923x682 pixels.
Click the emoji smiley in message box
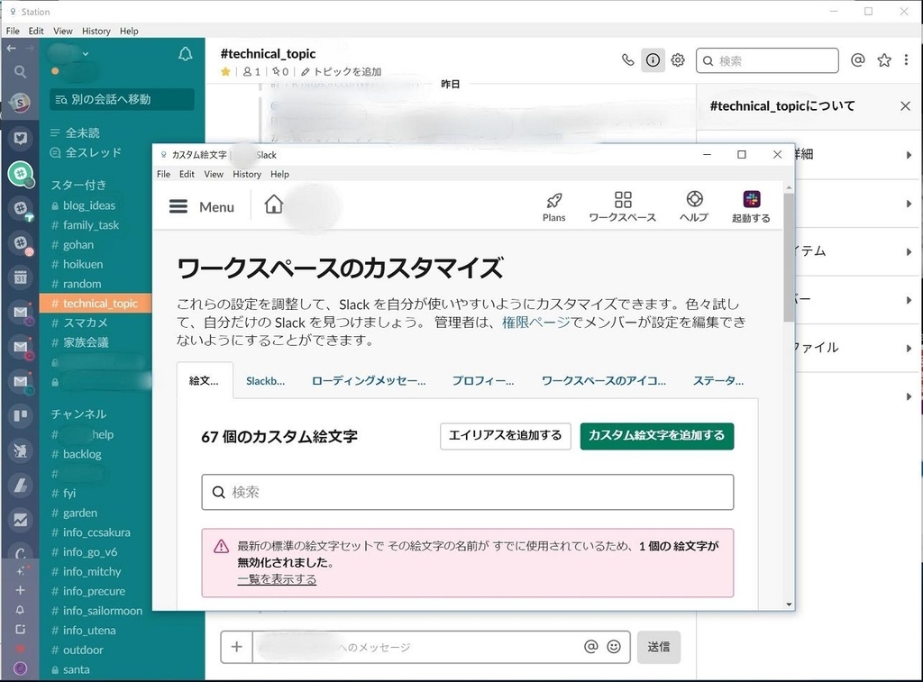tap(613, 647)
